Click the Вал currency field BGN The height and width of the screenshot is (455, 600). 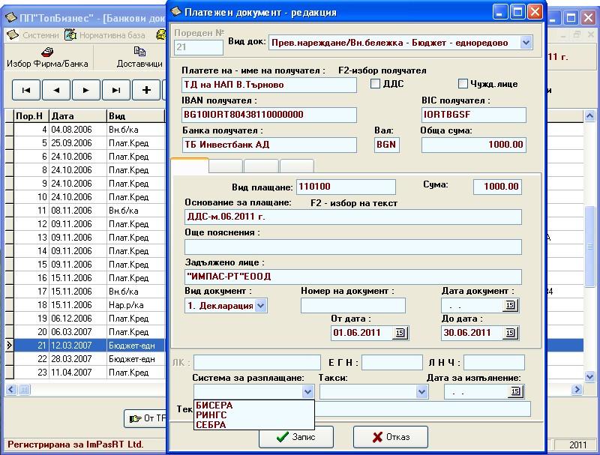point(387,145)
